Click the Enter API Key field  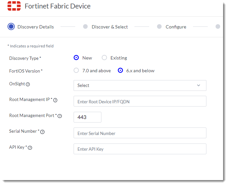(x=140, y=149)
